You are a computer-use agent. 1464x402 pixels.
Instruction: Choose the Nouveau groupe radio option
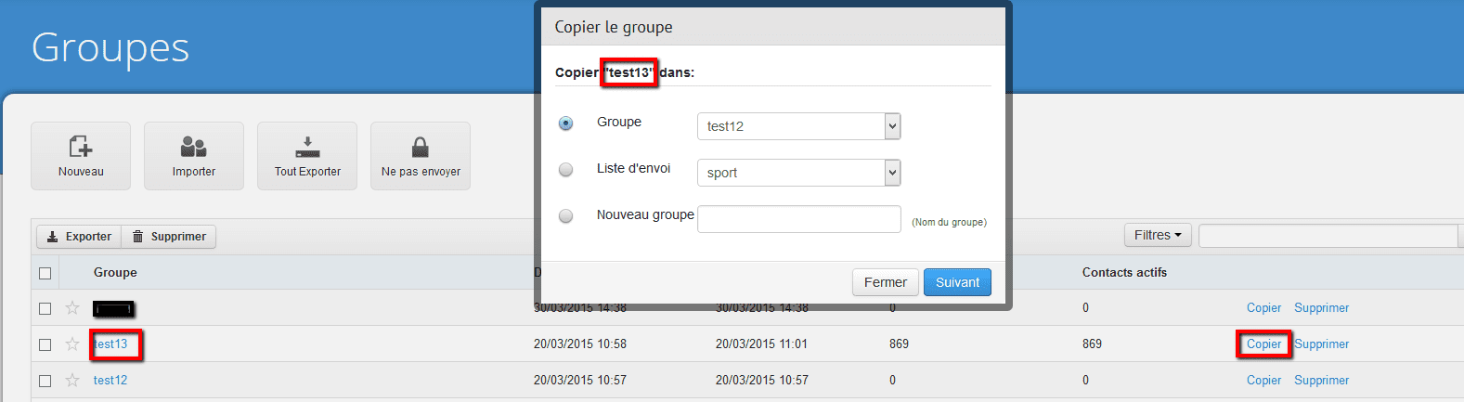[565, 216]
